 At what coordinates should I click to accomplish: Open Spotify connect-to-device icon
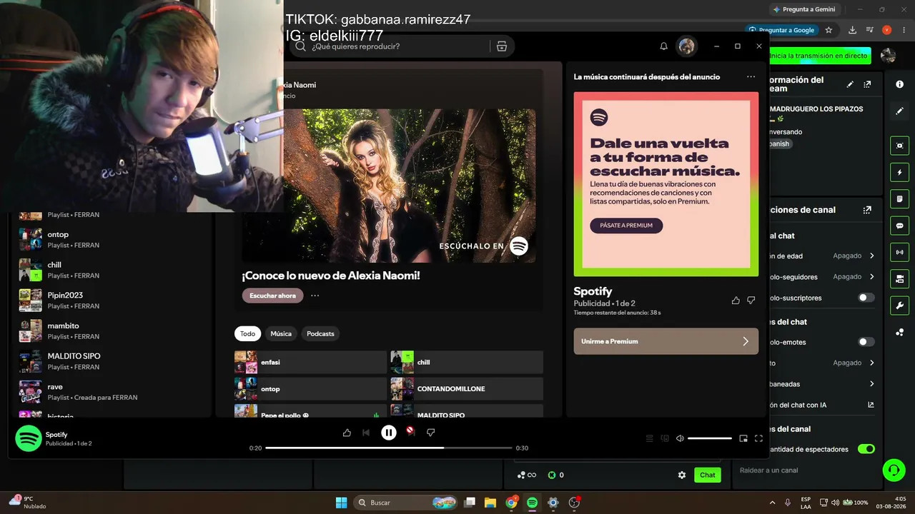[665, 438]
